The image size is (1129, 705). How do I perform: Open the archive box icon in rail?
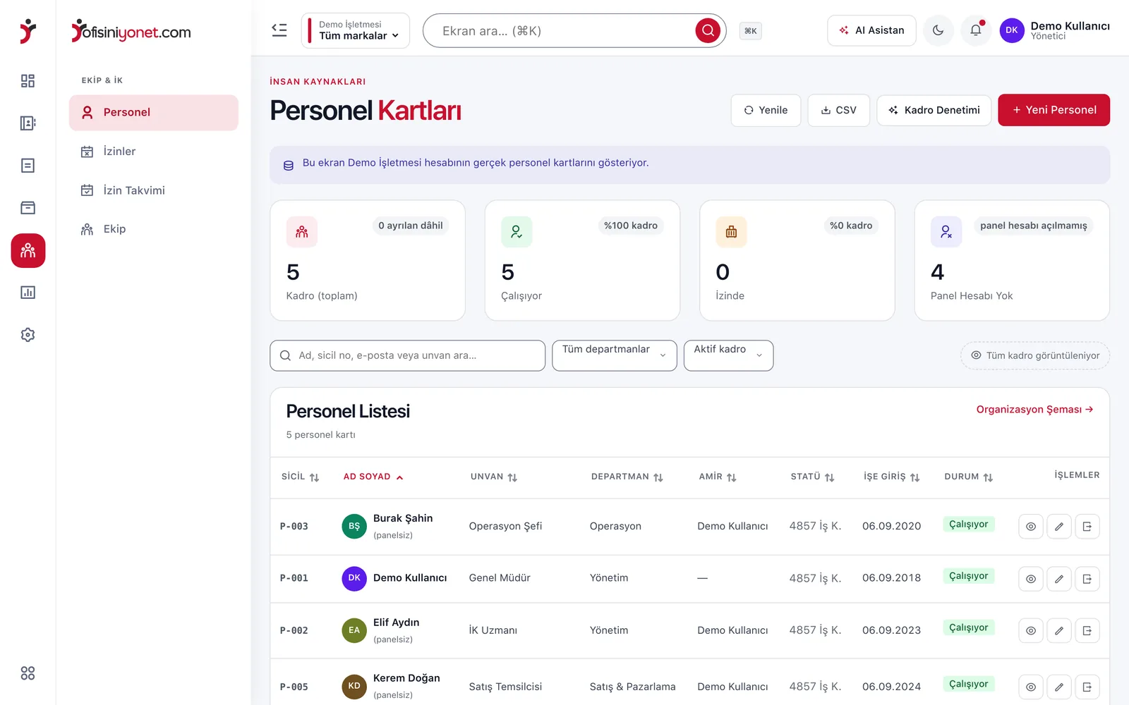[28, 208]
